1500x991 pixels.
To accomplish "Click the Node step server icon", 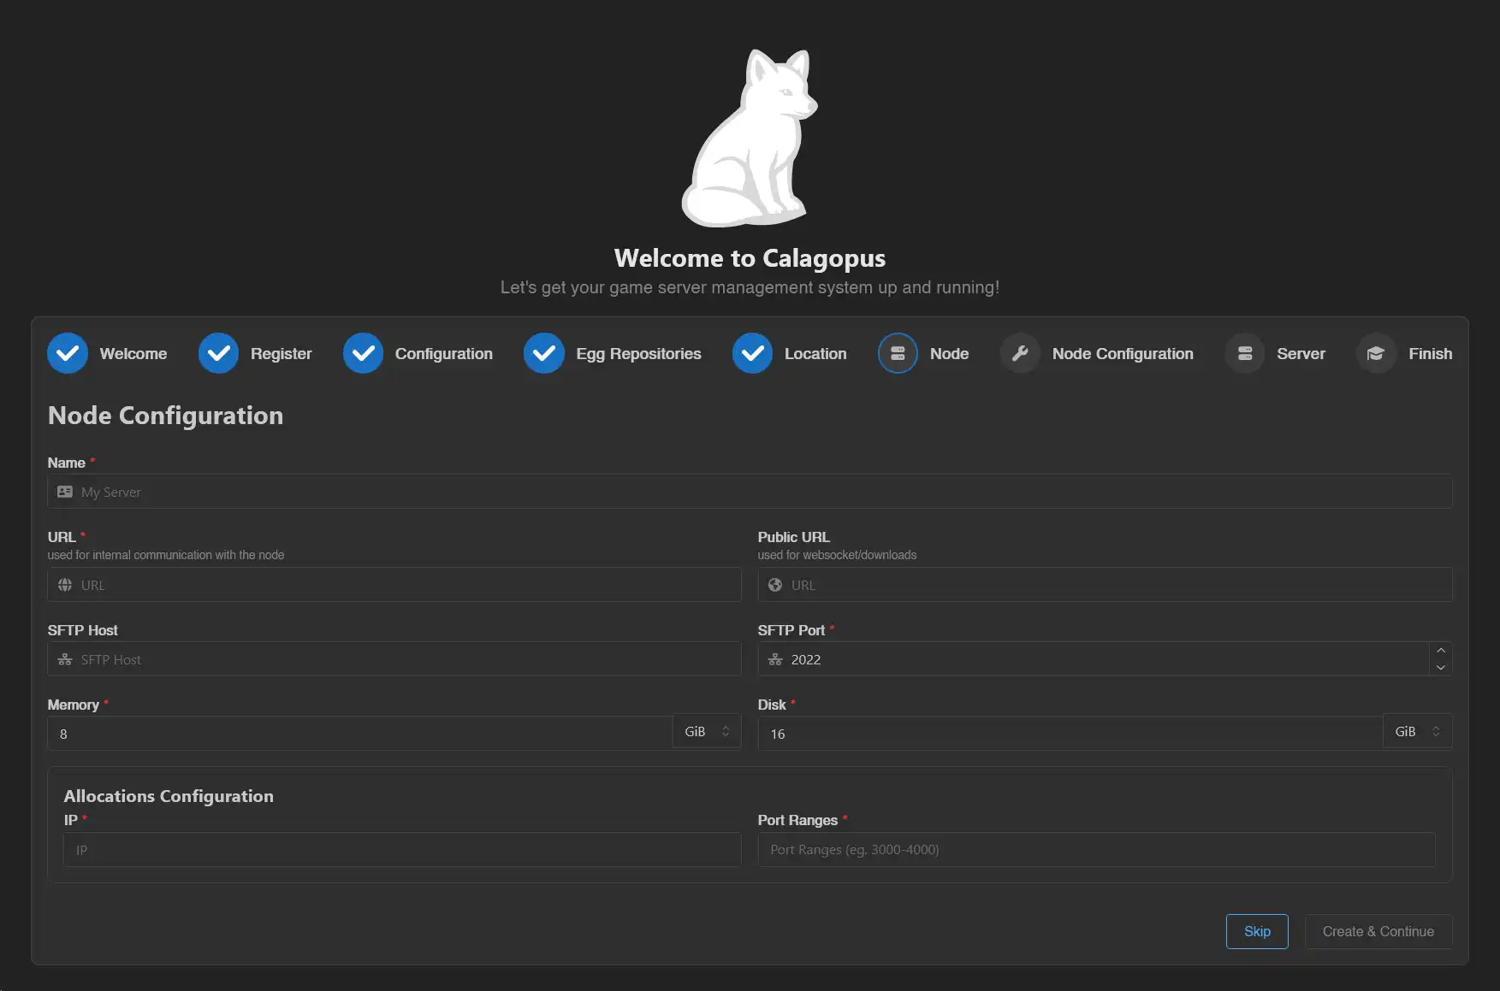I will (x=898, y=353).
